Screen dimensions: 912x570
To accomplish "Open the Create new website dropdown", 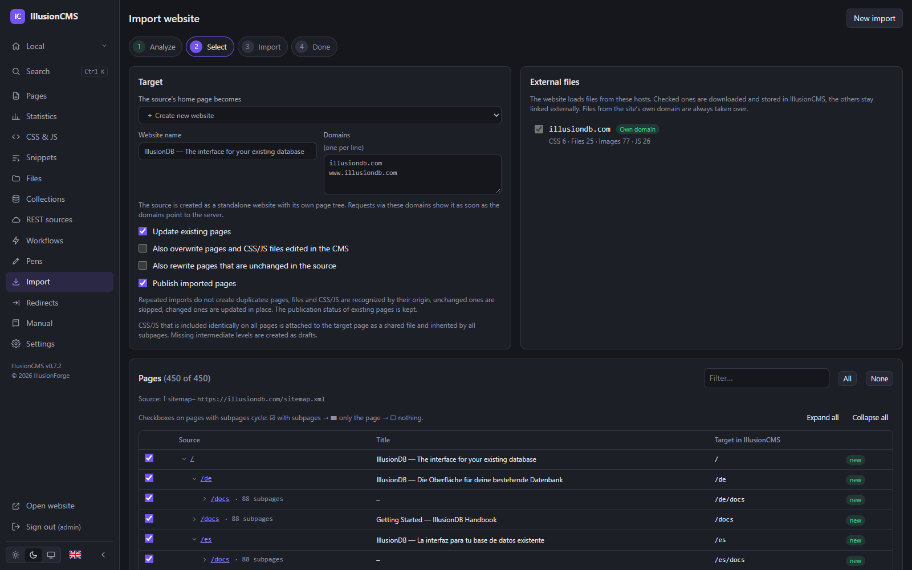I will click(320, 115).
